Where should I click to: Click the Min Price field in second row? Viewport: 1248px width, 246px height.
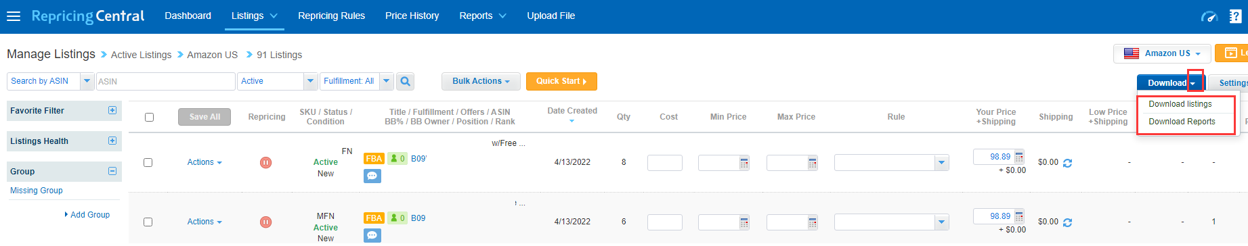tap(718, 222)
